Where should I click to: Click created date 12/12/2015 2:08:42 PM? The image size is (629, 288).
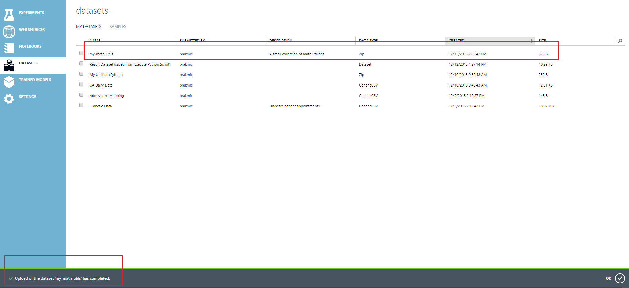[x=468, y=54]
